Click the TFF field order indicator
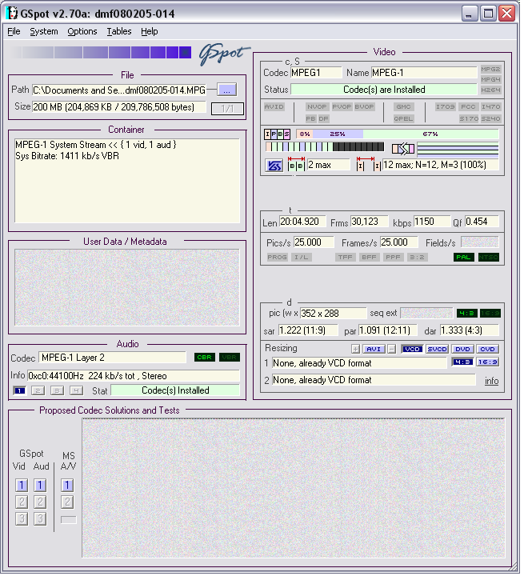 pyautogui.click(x=345, y=258)
